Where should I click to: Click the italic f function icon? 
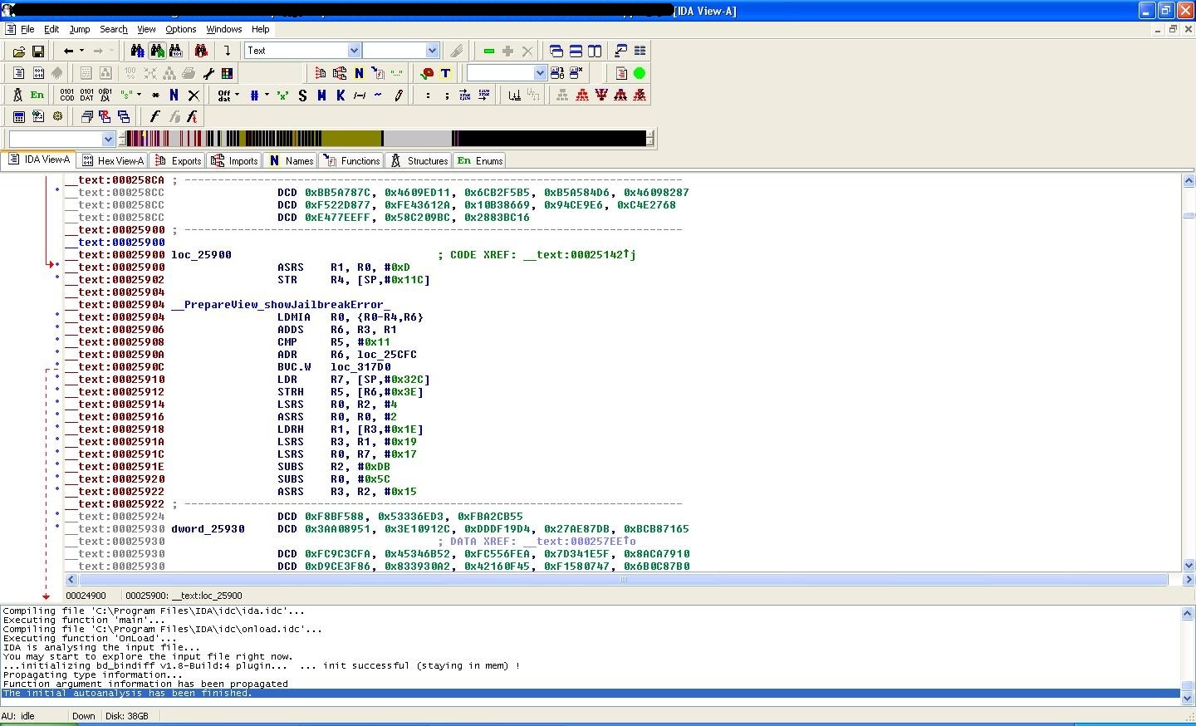click(x=154, y=117)
